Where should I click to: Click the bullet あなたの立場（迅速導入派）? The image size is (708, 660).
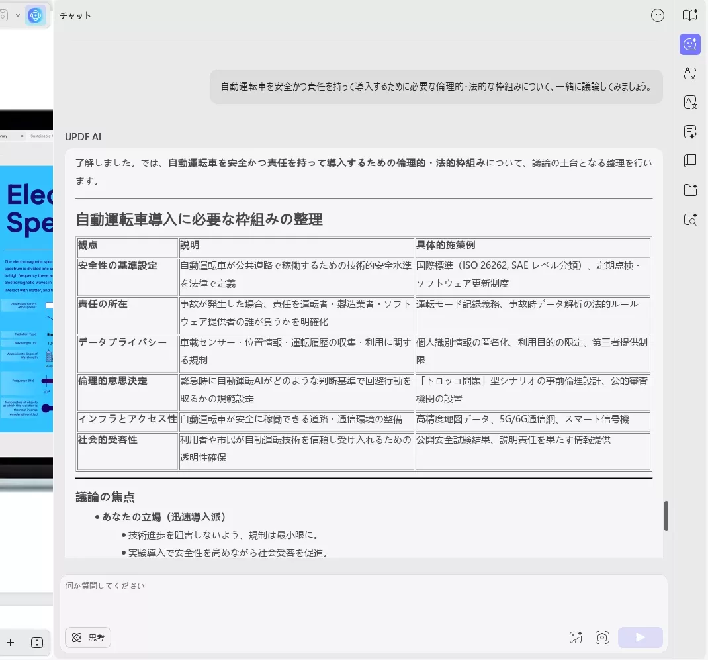[163, 517]
